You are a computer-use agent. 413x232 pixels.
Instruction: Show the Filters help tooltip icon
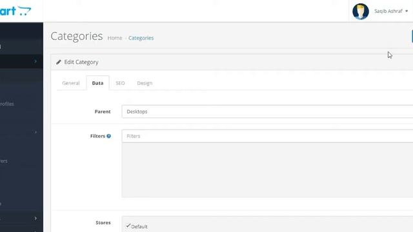tap(108, 136)
